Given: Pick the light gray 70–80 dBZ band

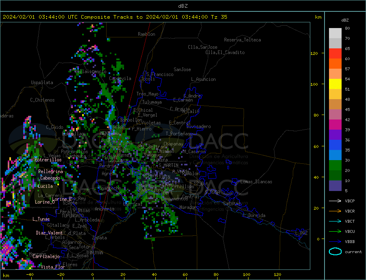Looking at the screenshot, I should (335, 33).
